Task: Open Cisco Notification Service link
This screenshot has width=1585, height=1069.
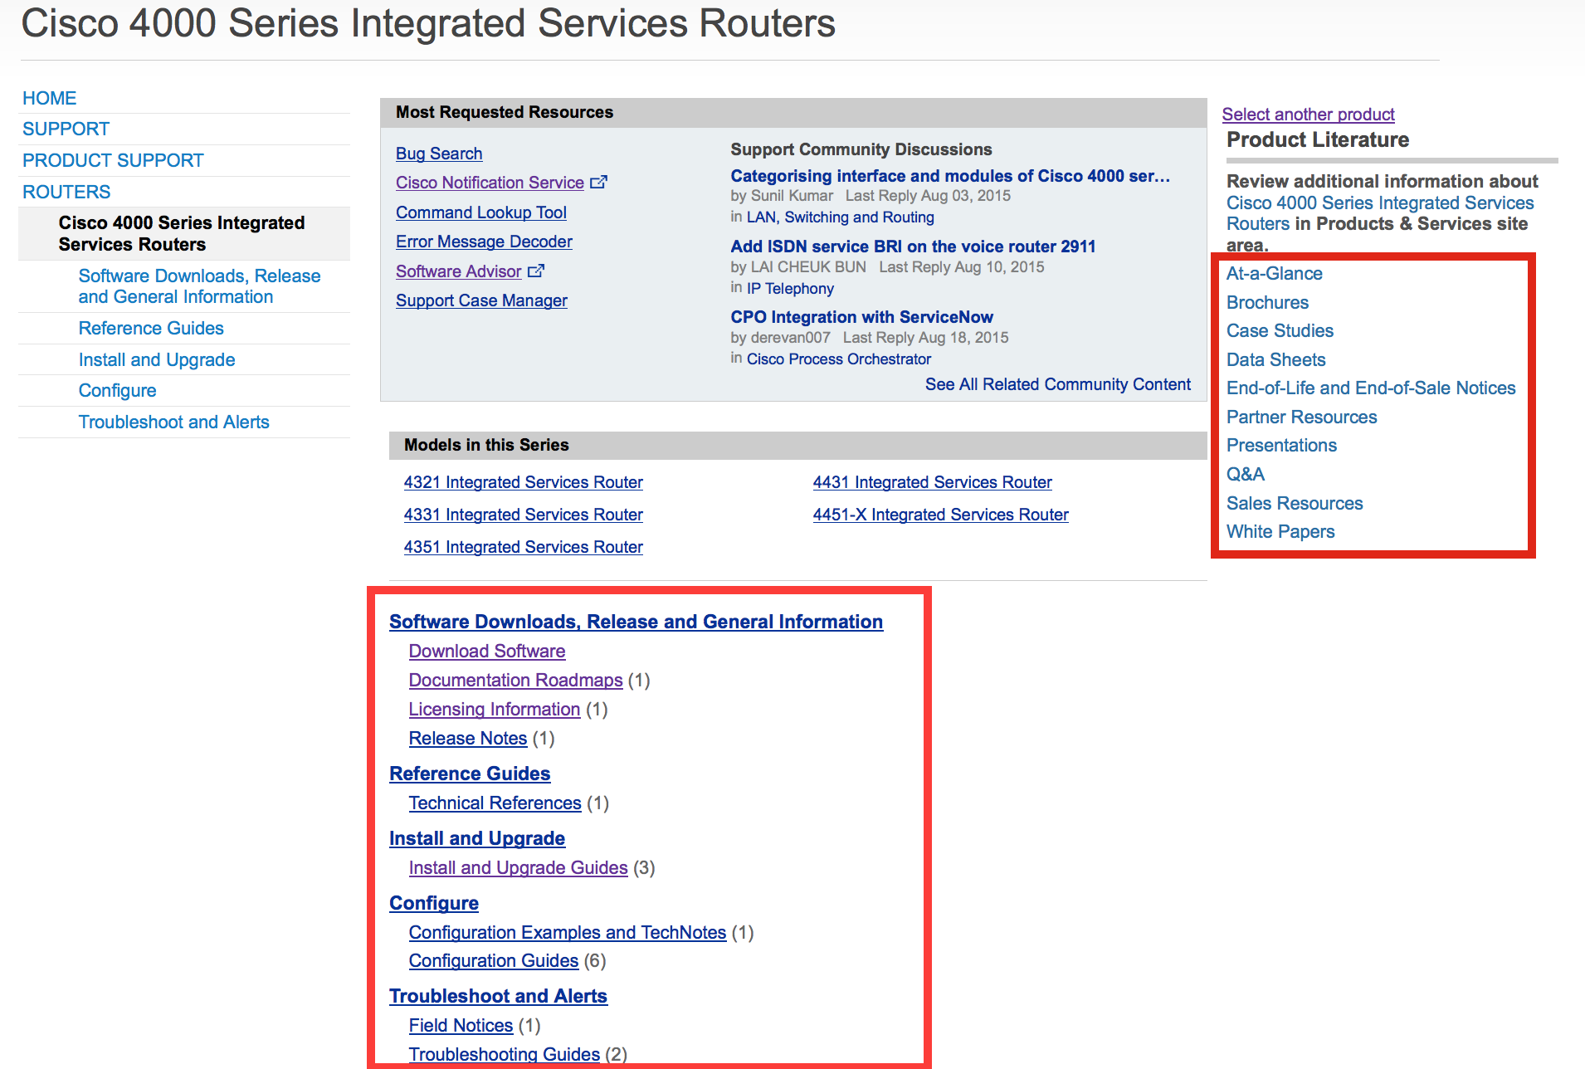Action: 490,183
